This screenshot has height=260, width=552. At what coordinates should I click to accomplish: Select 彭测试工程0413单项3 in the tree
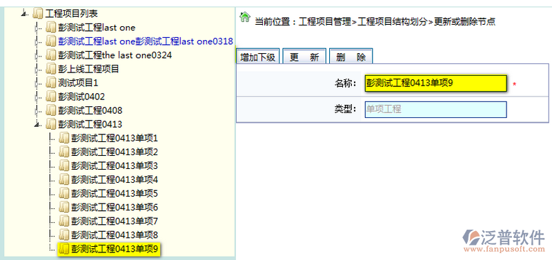[x=115, y=166]
